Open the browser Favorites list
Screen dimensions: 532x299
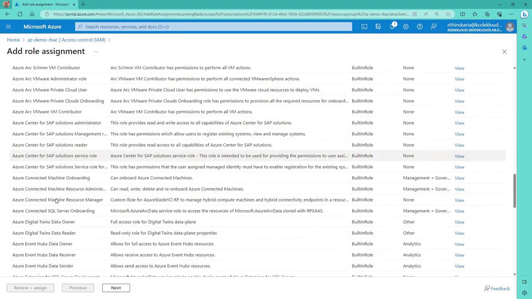pyautogui.click(x=475, y=14)
